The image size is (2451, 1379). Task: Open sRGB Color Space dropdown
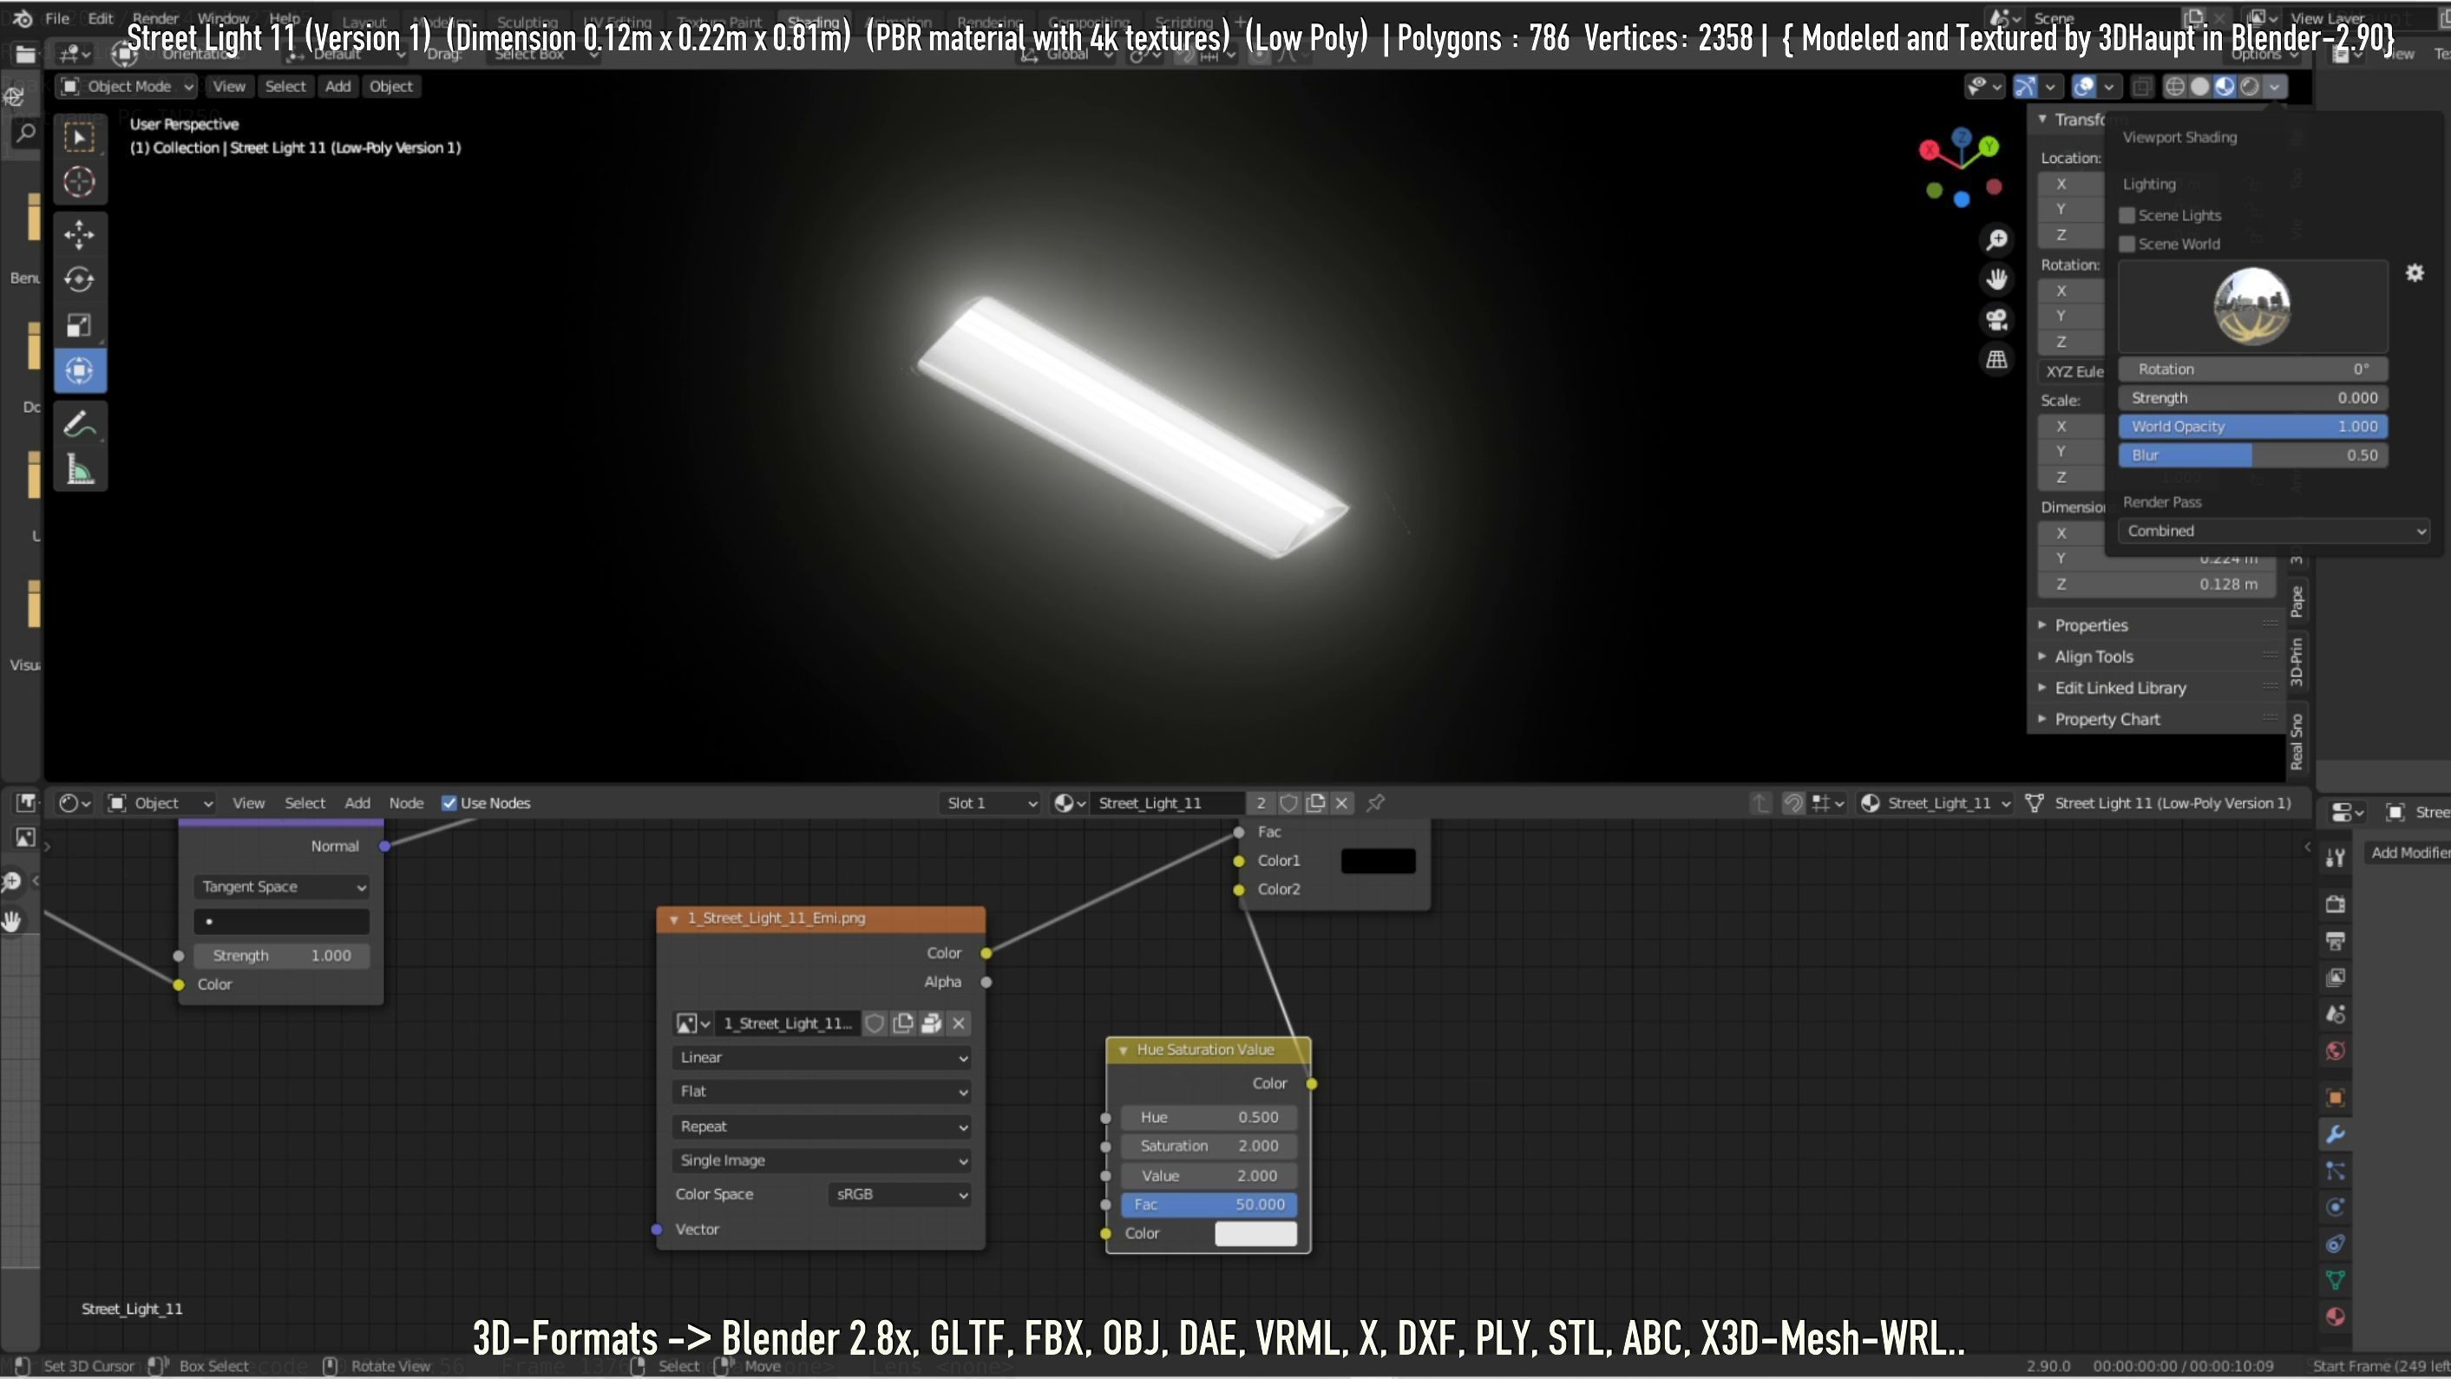(900, 1194)
